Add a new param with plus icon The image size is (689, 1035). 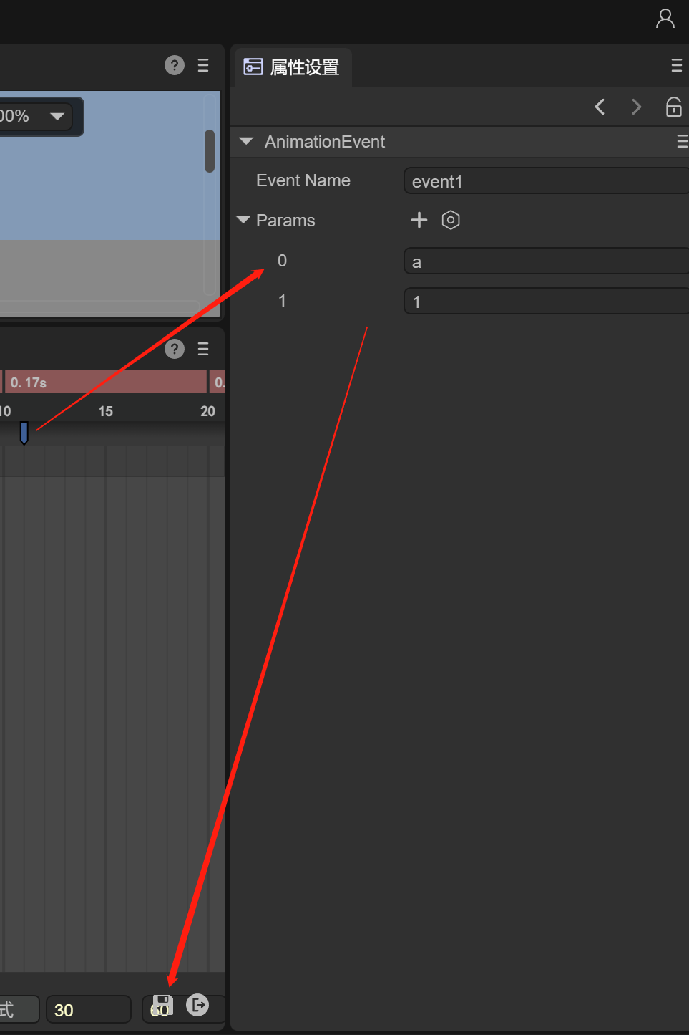click(419, 220)
